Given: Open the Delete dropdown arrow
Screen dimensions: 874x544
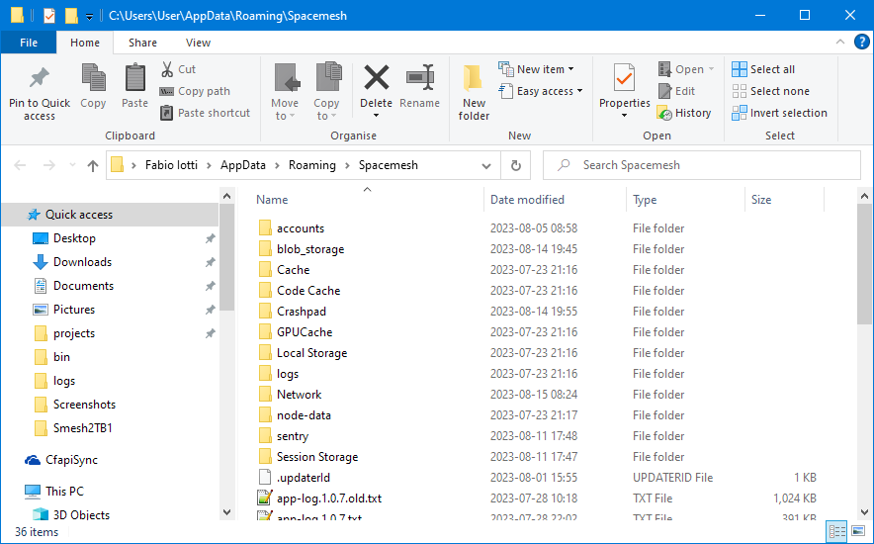Looking at the screenshot, I should (x=377, y=116).
